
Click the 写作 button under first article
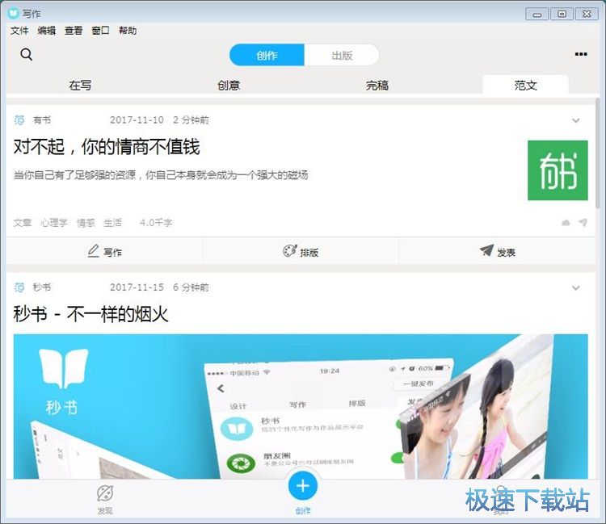(x=104, y=251)
